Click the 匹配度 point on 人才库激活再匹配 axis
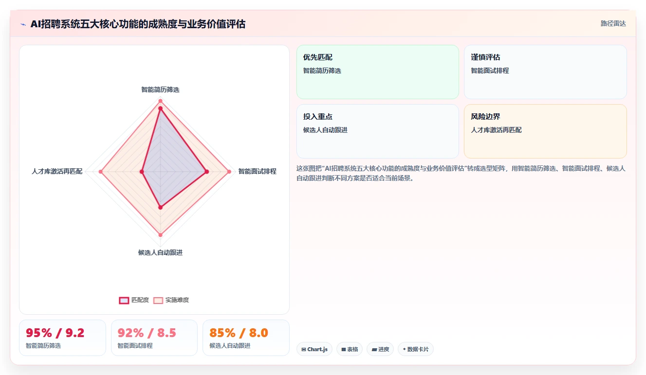Viewport: 646px width, 375px height. (142, 171)
